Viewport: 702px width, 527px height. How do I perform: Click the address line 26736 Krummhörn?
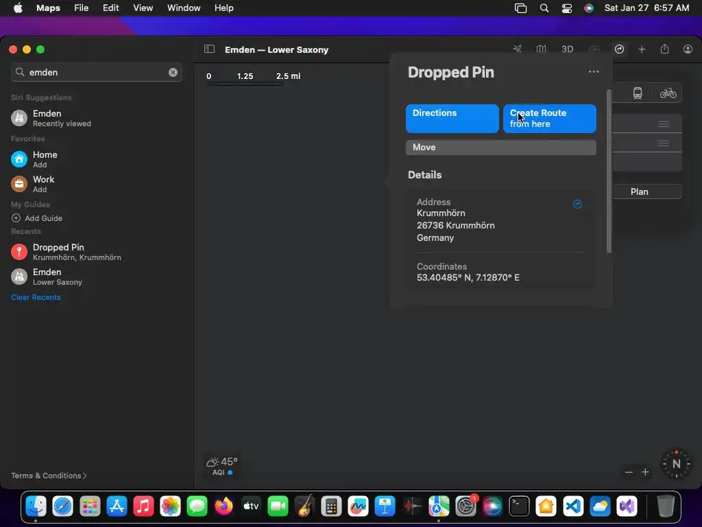456,225
